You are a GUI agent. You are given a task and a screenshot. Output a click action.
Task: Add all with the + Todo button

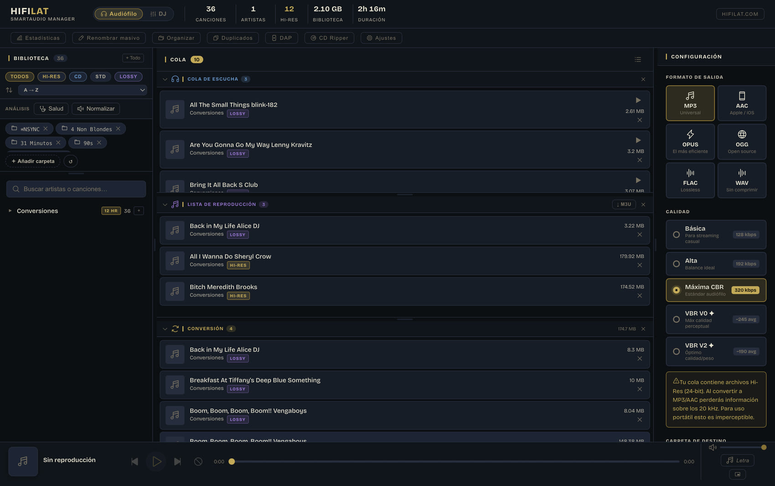pos(133,58)
